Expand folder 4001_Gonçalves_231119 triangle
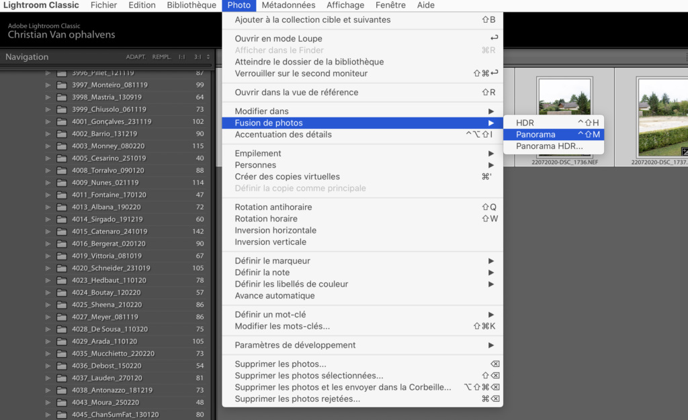Viewport: 688px width, 420px height. point(48,121)
